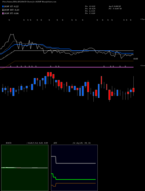Click the 'Pre L: 0.18' low value

(90, 11)
